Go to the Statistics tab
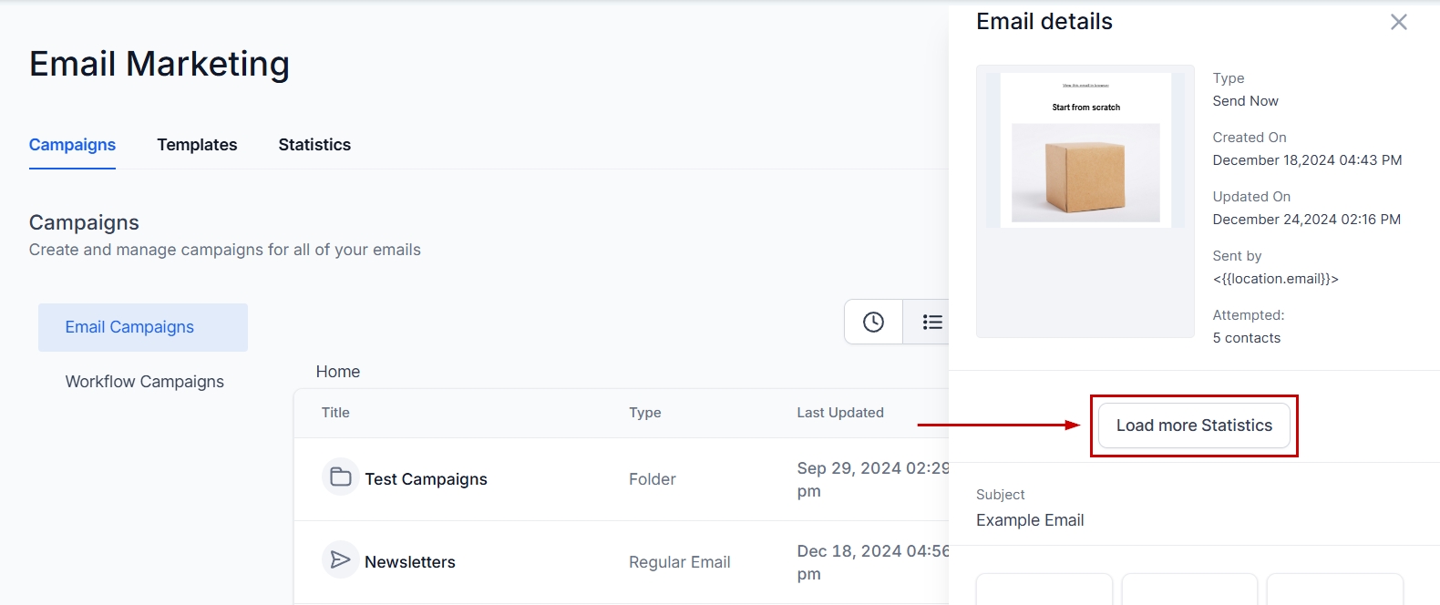The width and height of the screenshot is (1440, 605). [314, 145]
